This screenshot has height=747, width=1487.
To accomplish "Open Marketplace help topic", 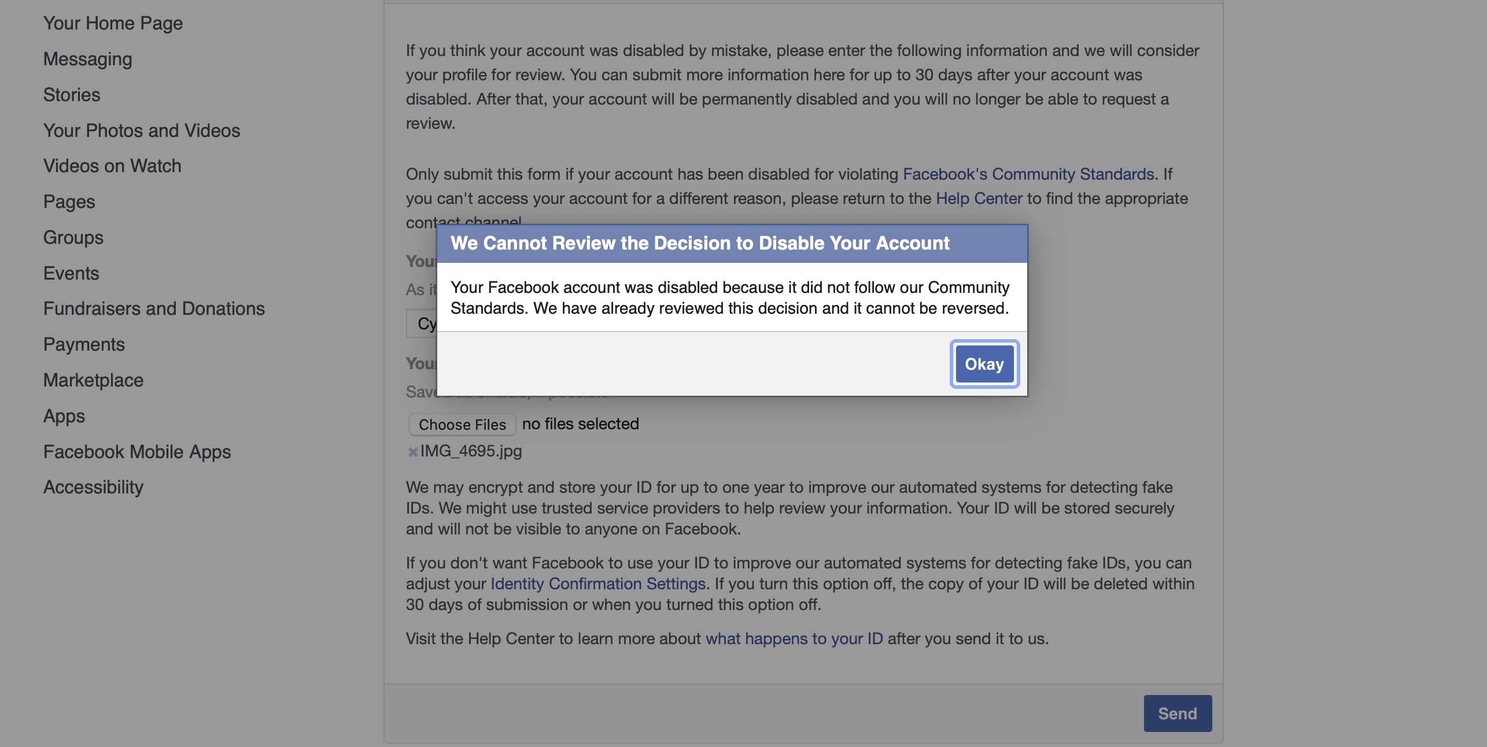I will 93,380.
